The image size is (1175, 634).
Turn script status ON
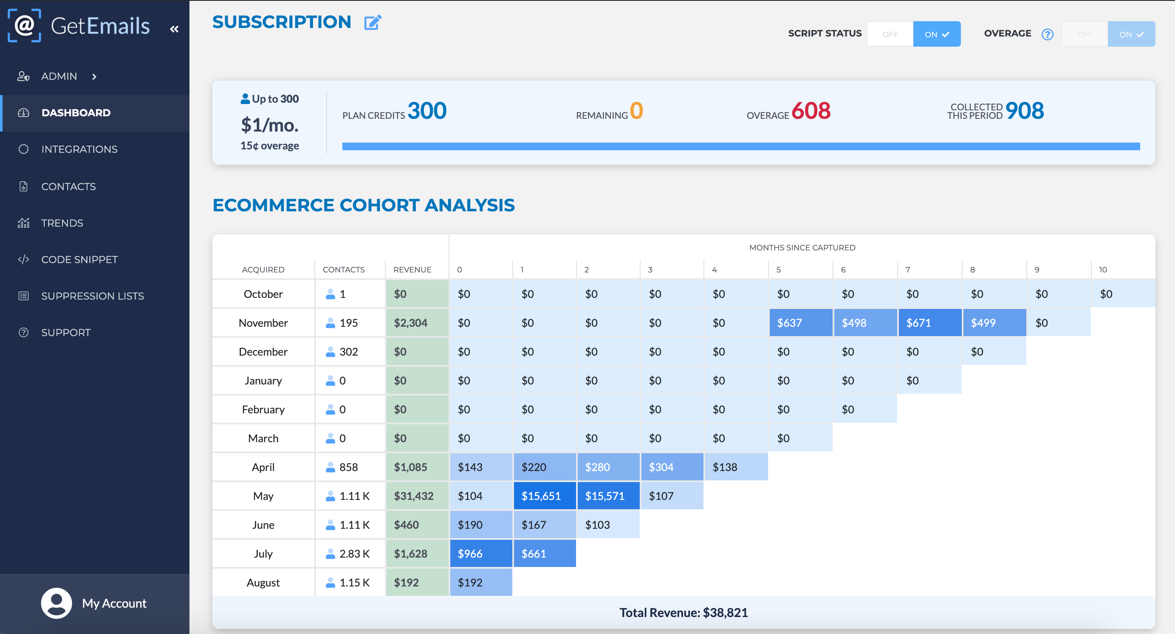click(x=936, y=34)
